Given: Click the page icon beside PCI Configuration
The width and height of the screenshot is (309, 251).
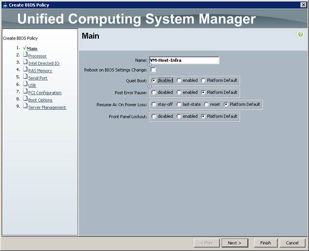Looking at the screenshot, I should pyautogui.click(x=25, y=91).
